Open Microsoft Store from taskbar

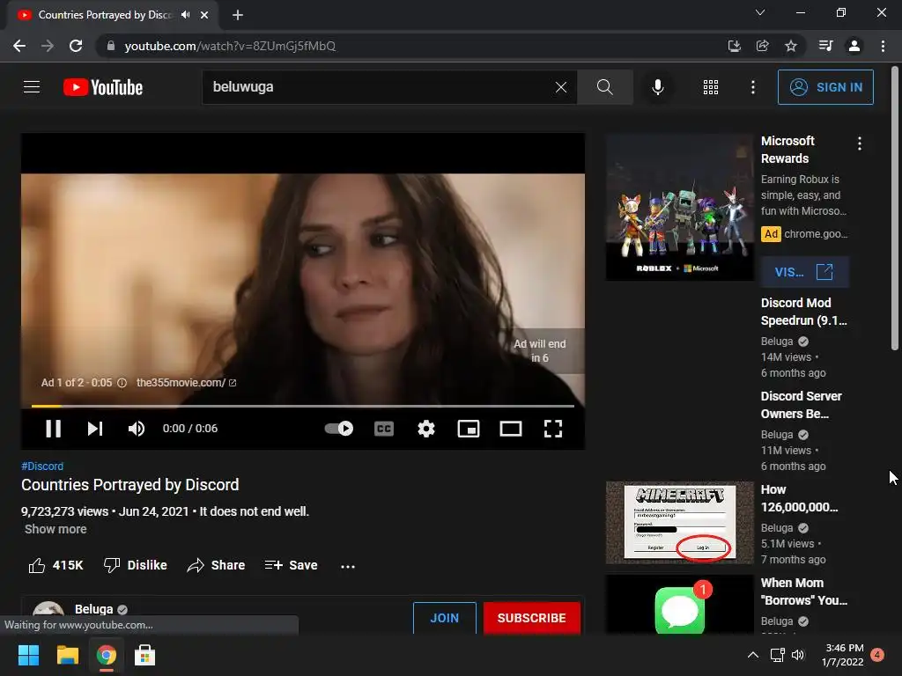point(144,655)
